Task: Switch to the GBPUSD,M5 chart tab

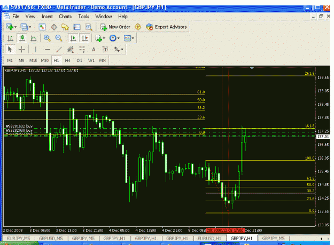Action: (51, 239)
